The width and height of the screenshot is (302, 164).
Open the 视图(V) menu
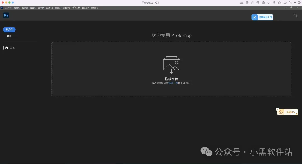click(x=67, y=8)
